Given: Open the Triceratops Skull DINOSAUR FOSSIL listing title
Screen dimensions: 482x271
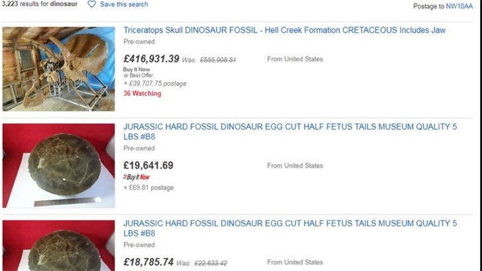Looking at the screenshot, I should (284, 30).
